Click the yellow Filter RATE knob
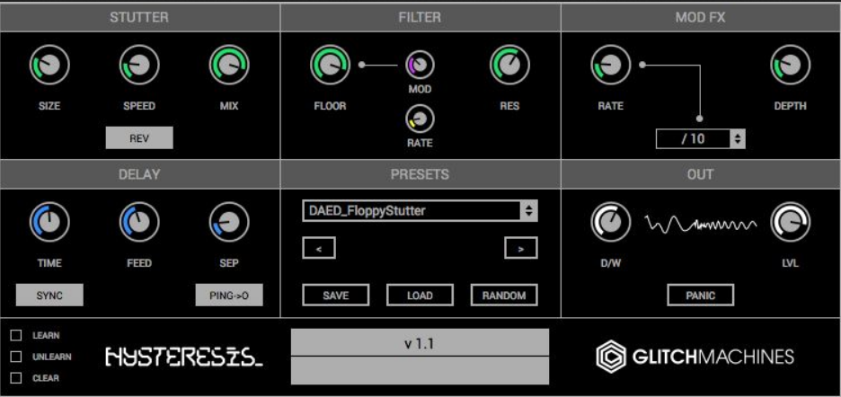The image size is (841, 397). [x=420, y=119]
